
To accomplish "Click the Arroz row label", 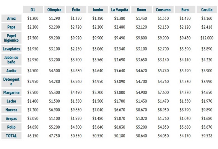I will pyautogui.click(x=11, y=18).
